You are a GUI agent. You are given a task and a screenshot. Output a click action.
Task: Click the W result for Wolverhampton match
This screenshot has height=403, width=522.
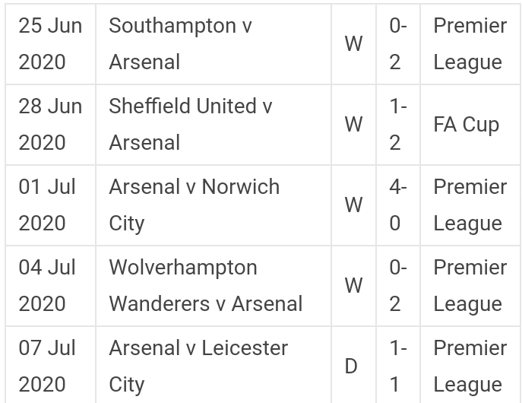pos(353,286)
